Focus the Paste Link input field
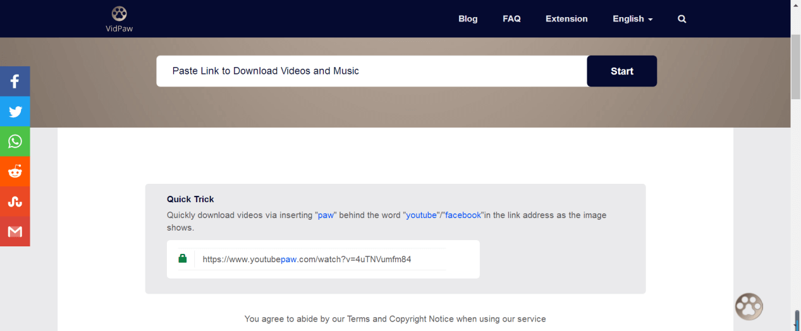 click(x=372, y=71)
